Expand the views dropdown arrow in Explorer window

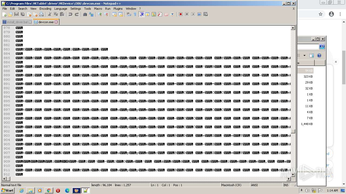point(304,56)
